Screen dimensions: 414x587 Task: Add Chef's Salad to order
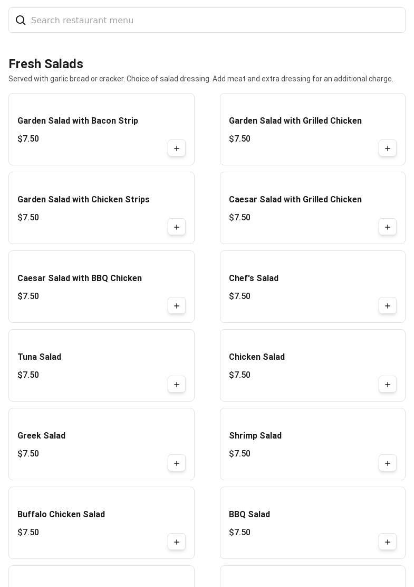[388, 306]
